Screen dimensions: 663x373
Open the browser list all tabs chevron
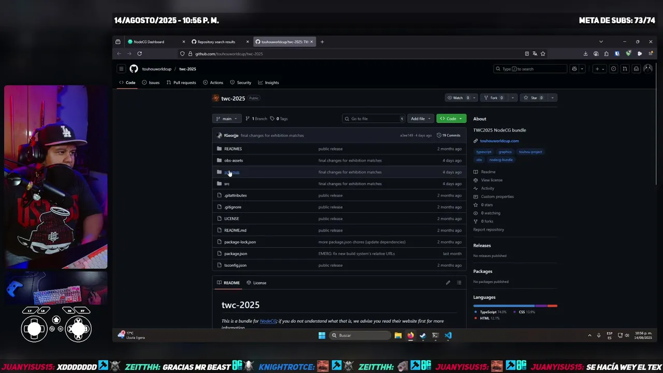click(x=601, y=42)
